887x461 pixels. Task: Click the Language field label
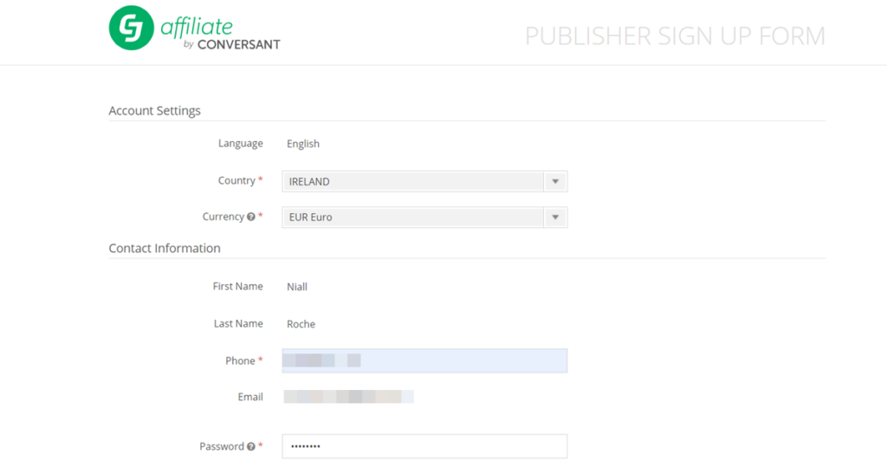click(x=240, y=144)
